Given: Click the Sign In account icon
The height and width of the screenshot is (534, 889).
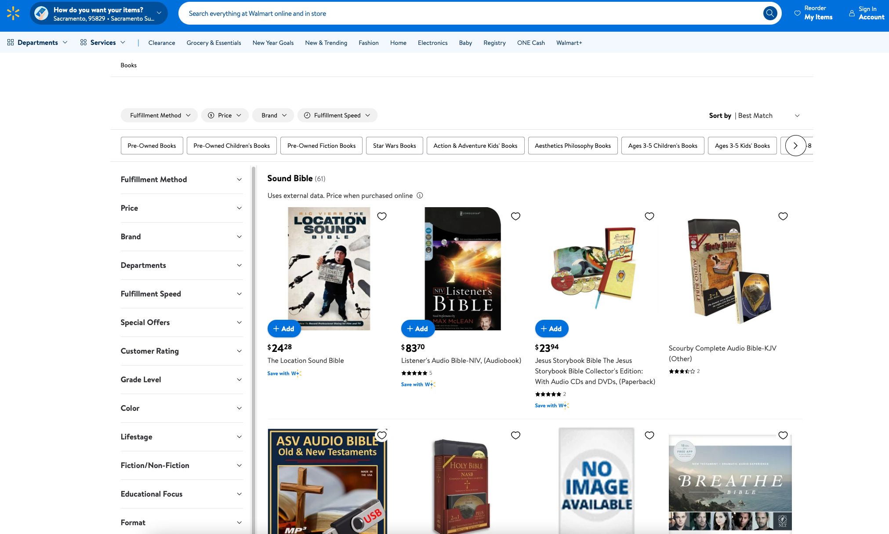Looking at the screenshot, I should point(852,13).
